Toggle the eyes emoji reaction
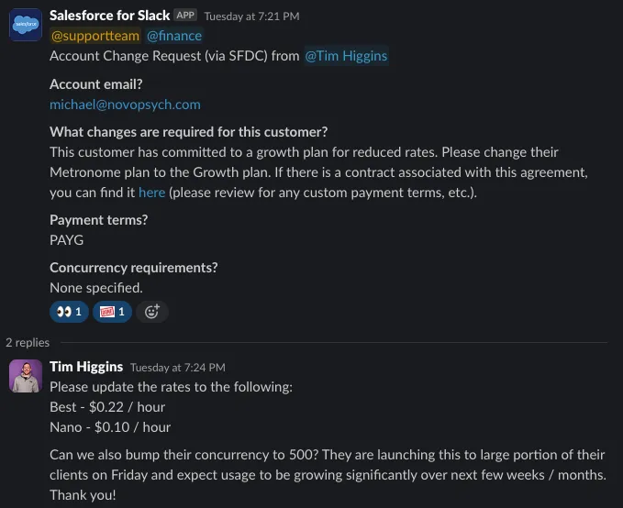This screenshot has width=623, height=508. click(x=69, y=312)
